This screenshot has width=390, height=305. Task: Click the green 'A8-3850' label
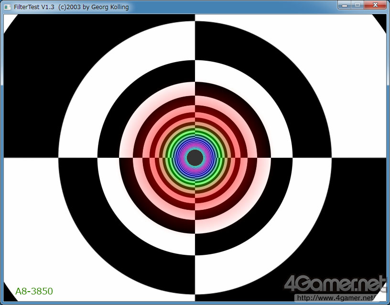(34, 291)
